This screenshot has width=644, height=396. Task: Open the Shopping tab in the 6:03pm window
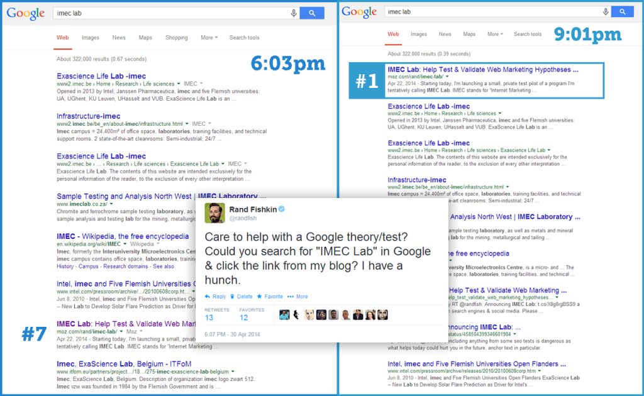[x=177, y=37]
